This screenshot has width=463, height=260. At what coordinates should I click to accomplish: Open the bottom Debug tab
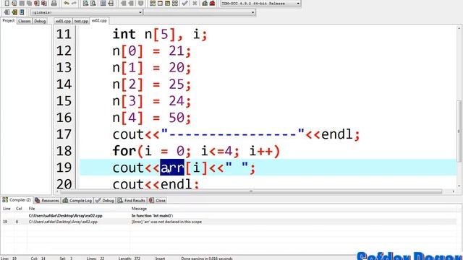pos(105,201)
